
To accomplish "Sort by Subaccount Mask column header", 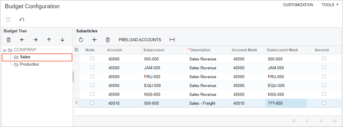I will point(282,50).
